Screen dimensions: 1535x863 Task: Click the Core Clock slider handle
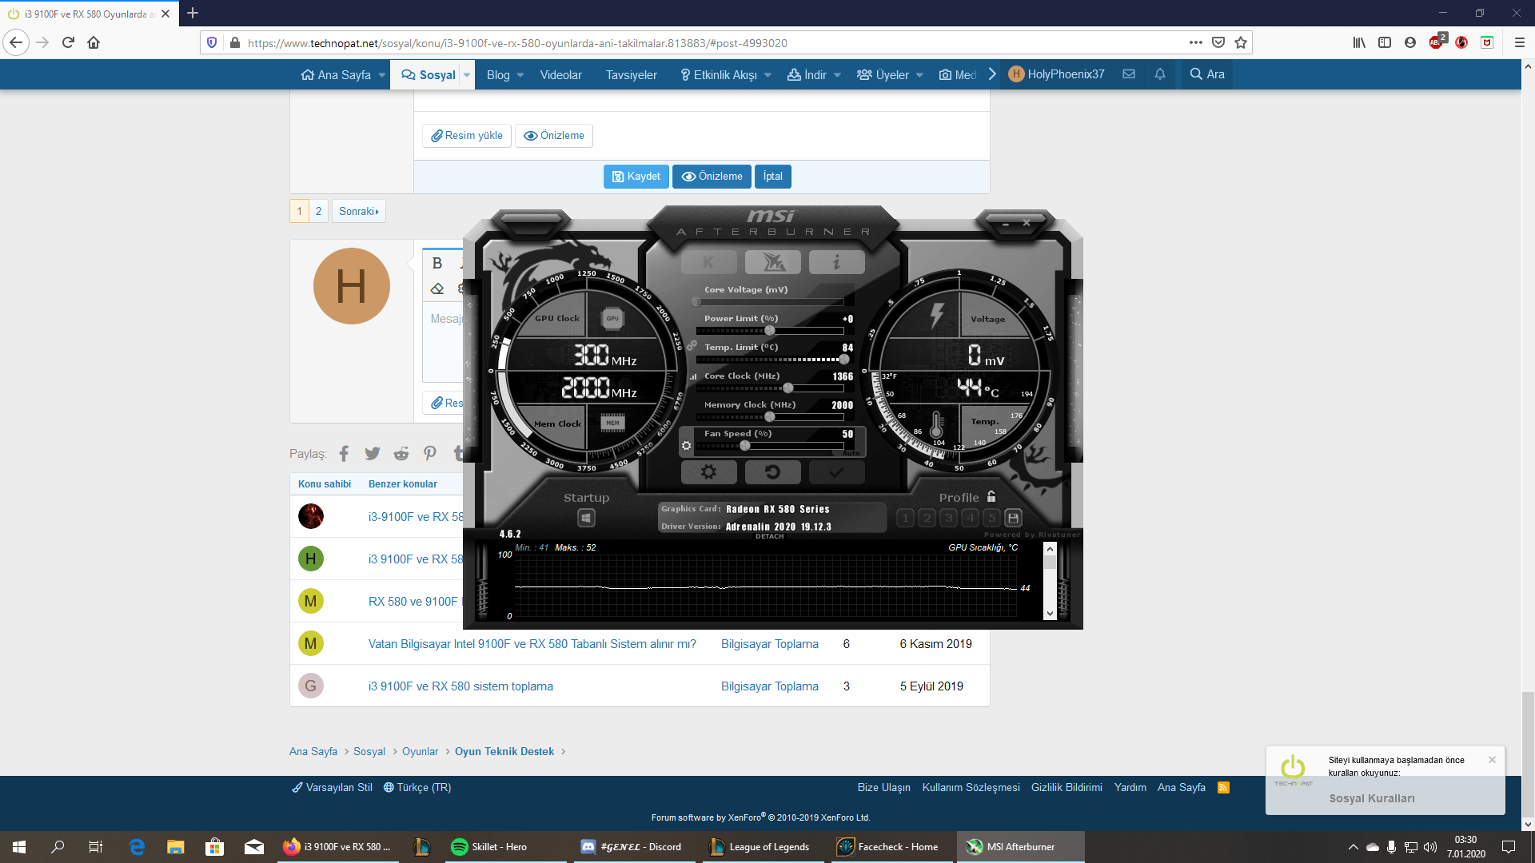pyautogui.click(x=788, y=388)
